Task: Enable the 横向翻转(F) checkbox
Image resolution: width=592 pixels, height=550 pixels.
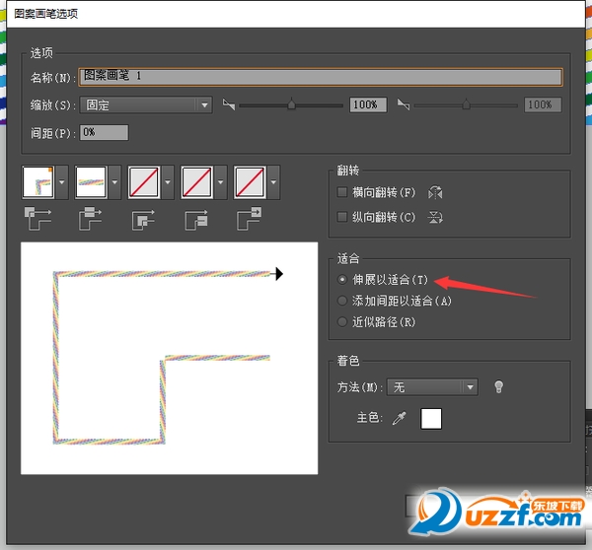Action: tap(342, 192)
